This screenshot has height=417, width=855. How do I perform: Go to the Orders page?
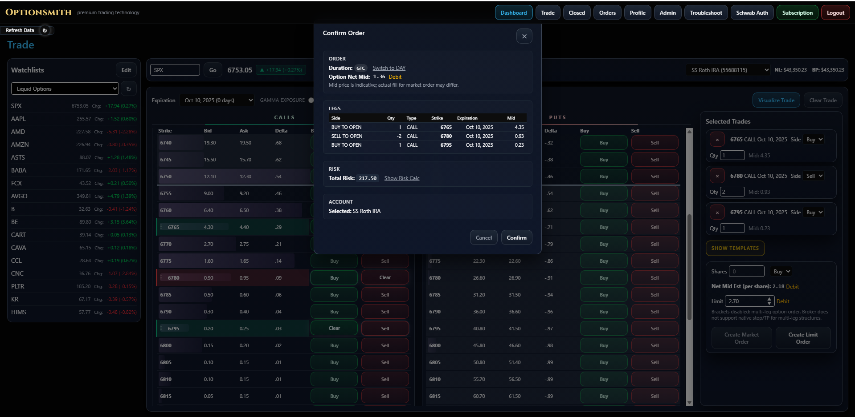tap(607, 13)
